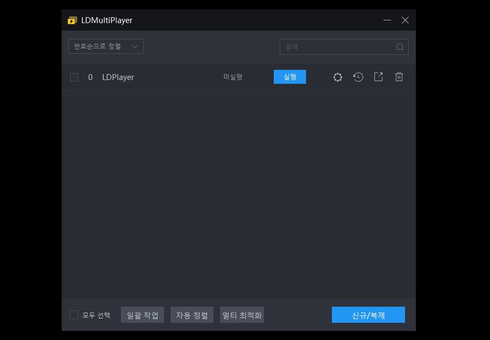
Task: Click the 자동 정렬 button
Action: [x=192, y=315]
